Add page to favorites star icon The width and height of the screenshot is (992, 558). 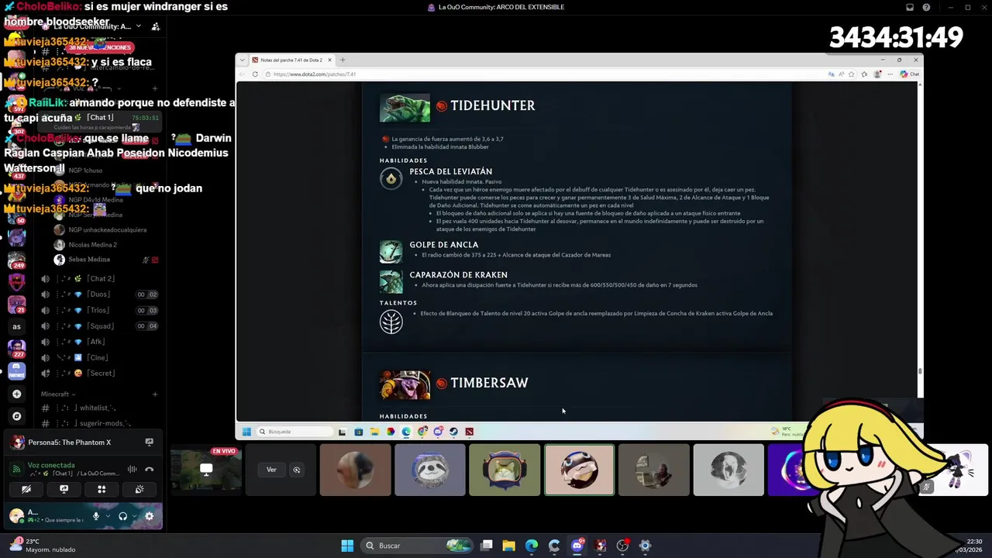point(852,74)
